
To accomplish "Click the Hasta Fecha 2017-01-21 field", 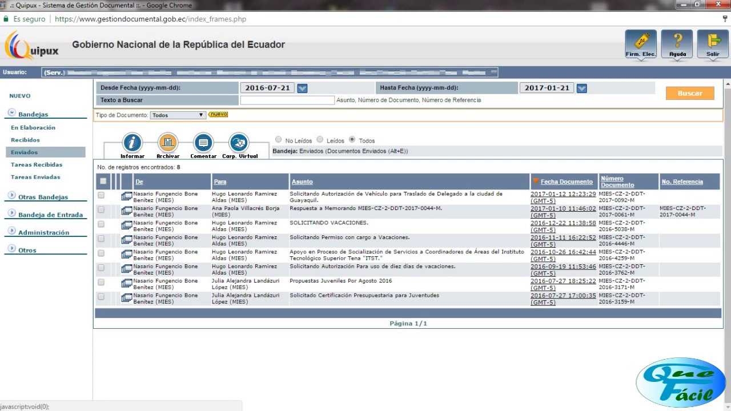I will click(x=547, y=88).
